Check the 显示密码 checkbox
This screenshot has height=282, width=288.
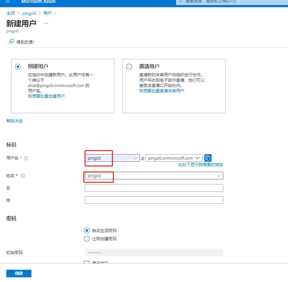(87, 263)
